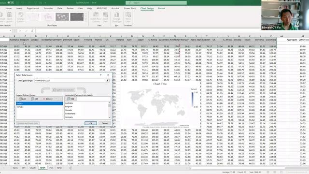
Task: Open the Data ribbon tab
Action: click(59, 8)
